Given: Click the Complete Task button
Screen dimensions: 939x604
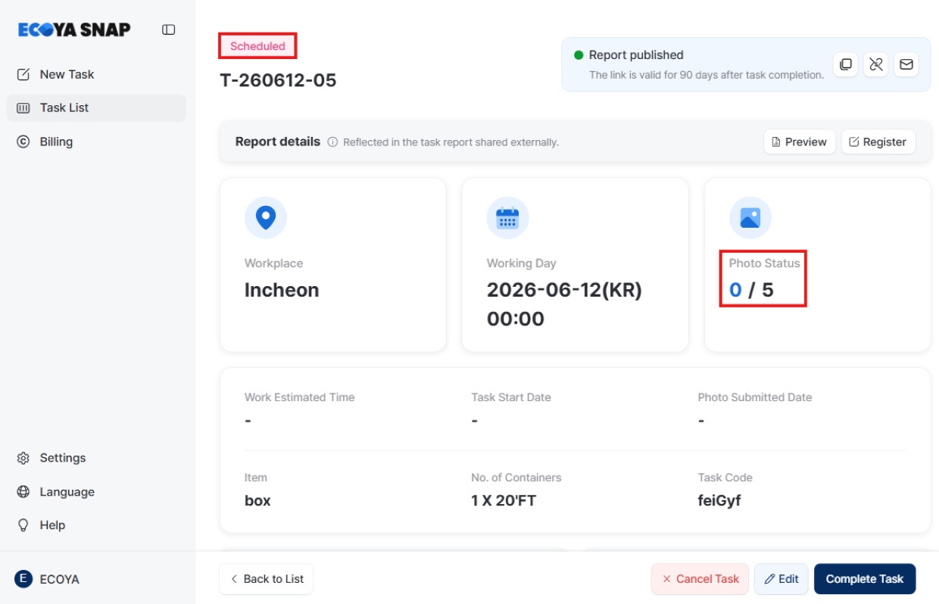Looking at the screenshot, I should [x=865, y=579].
